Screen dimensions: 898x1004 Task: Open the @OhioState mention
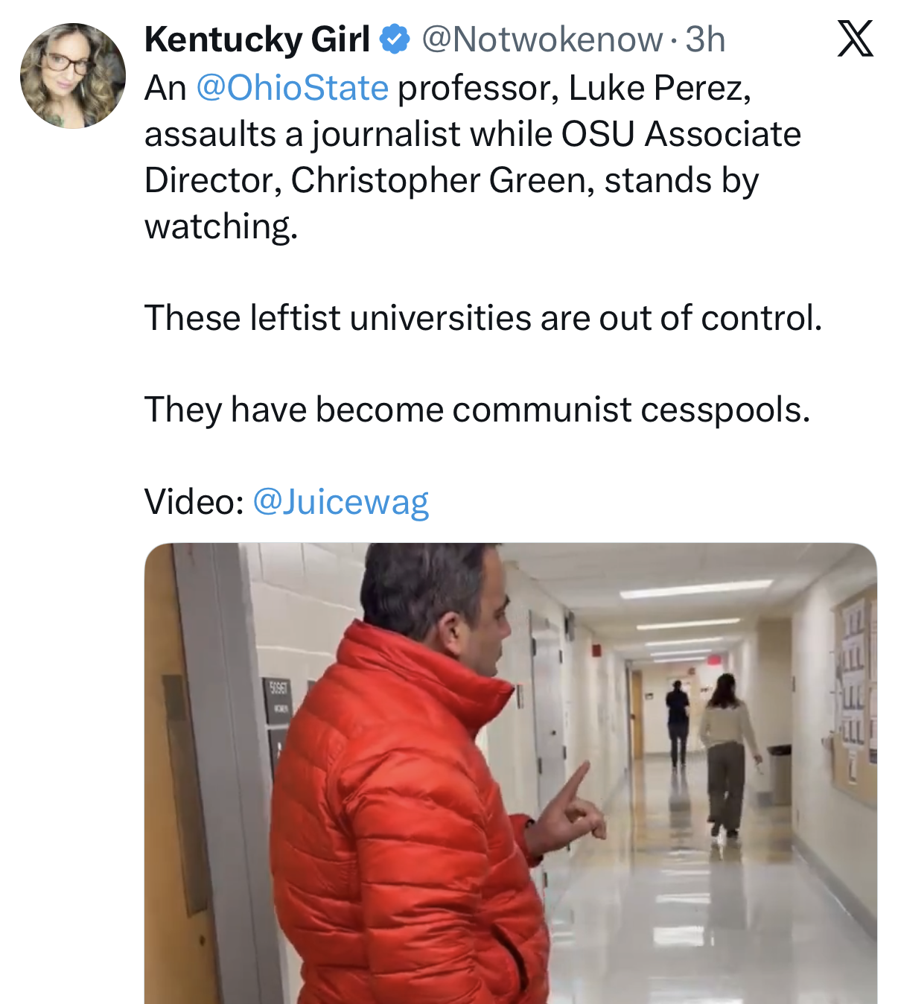[x=292, y=88]
